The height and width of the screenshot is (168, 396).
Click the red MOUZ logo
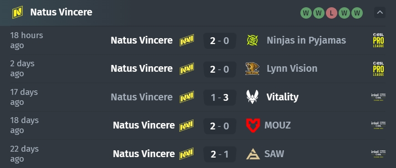(x=253, y=125)
